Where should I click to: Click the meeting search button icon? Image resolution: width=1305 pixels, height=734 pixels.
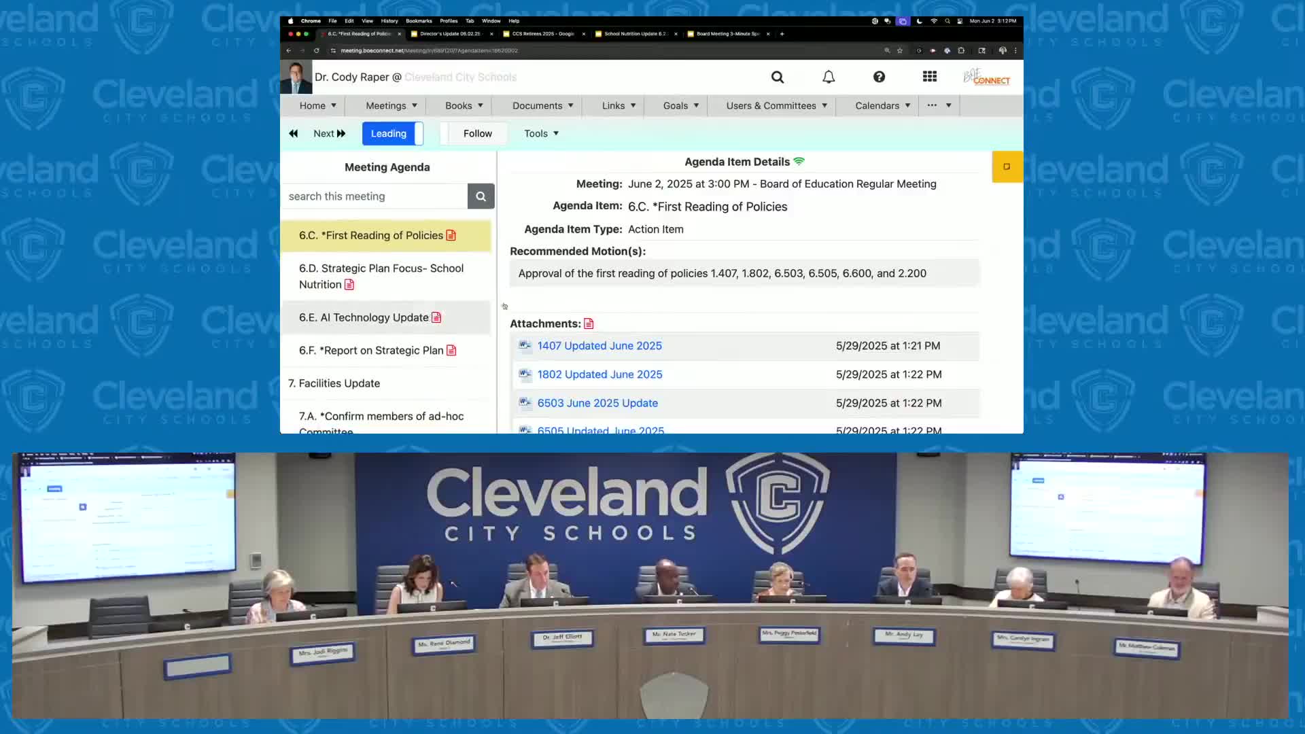point(481,196)
